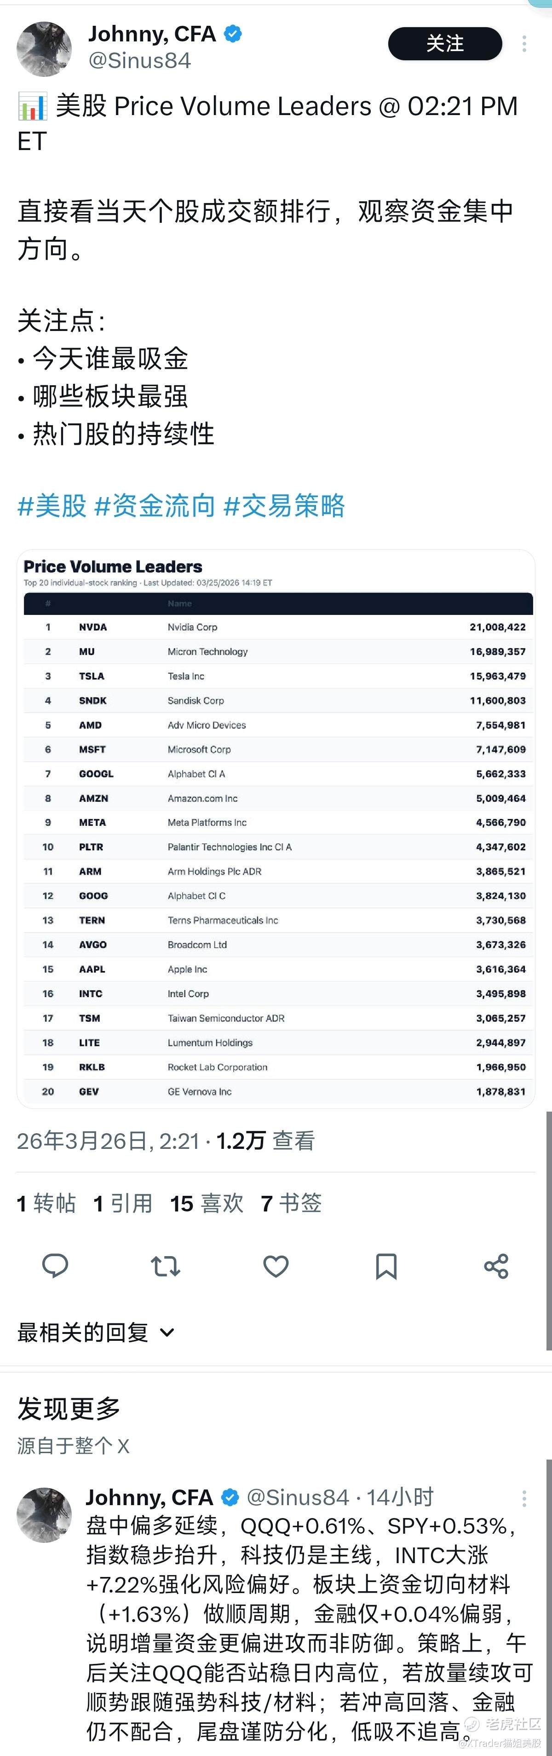Open the 1 引用 quotes list
Image resolution: width=552 pixels, height=1756 pixels.
(x=123, y=1203)
